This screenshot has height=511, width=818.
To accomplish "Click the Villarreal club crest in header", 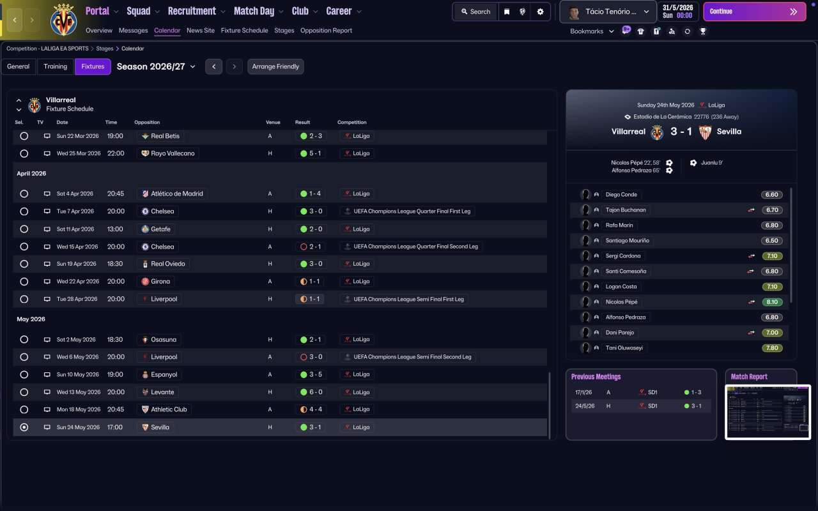I will coord(63,19).
